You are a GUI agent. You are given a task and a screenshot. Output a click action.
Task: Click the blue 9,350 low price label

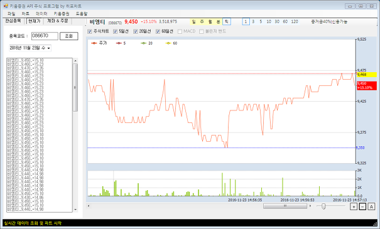pyautogui.click(x=361, y=147)
